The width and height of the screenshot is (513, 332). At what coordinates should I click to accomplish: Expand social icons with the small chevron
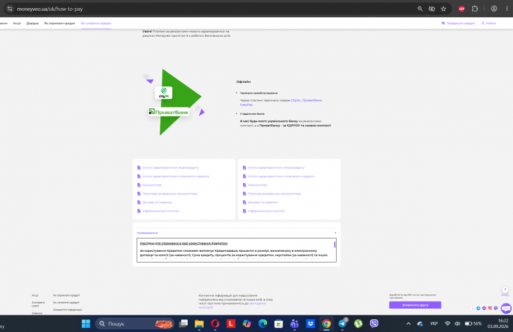472,308
